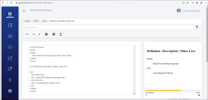The image size is (208, 100).
Task: Switch to the CSS tab
Action: click(x=34, y=34)
